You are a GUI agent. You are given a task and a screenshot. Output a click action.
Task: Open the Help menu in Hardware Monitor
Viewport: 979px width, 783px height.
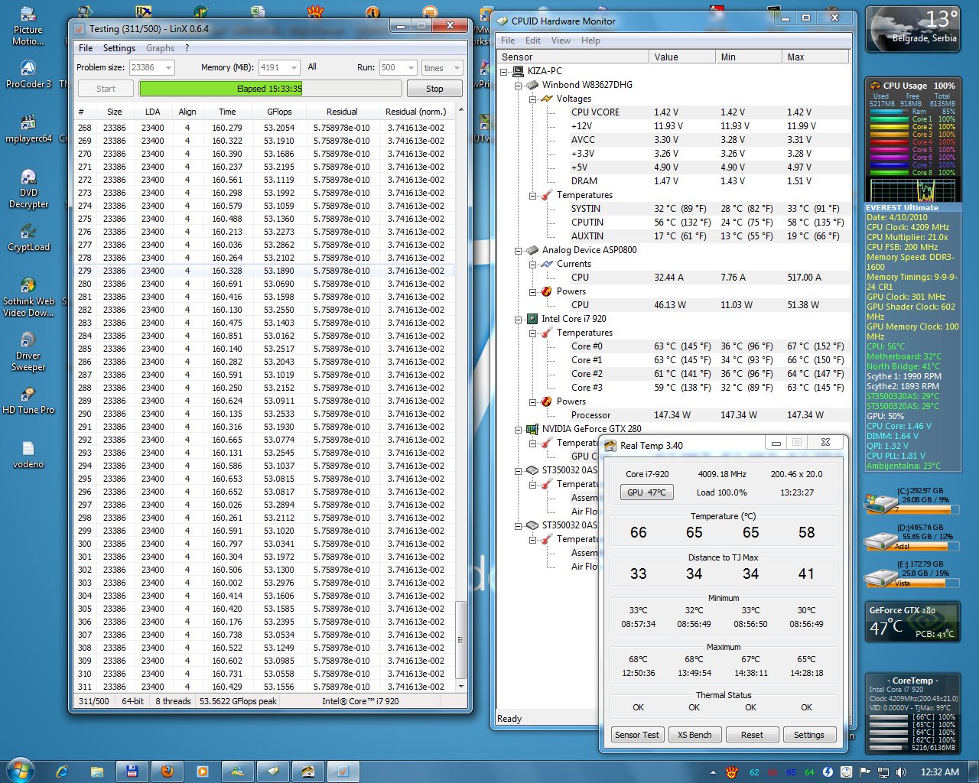click(x=590, y=41)
